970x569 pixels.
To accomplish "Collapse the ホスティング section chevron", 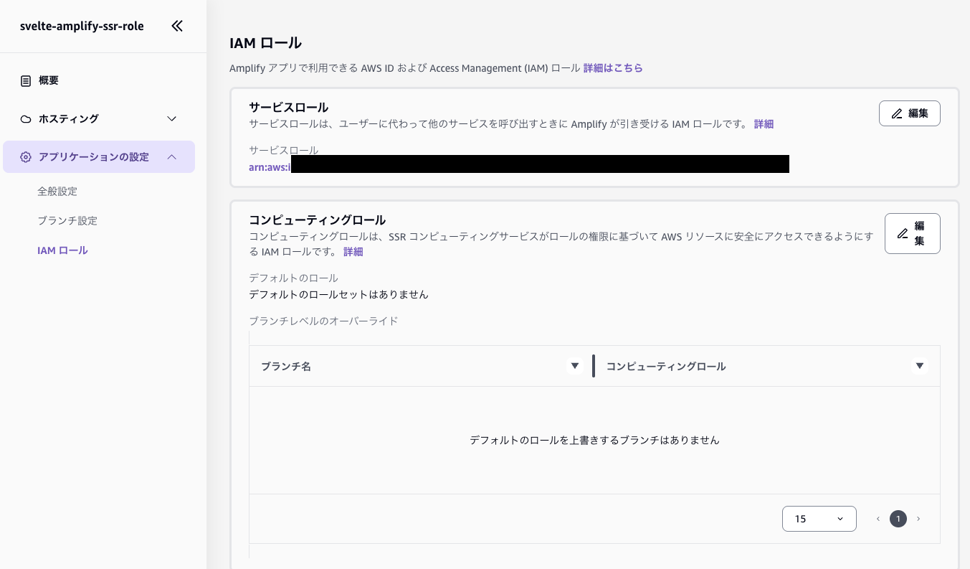I will click(171, 118).
